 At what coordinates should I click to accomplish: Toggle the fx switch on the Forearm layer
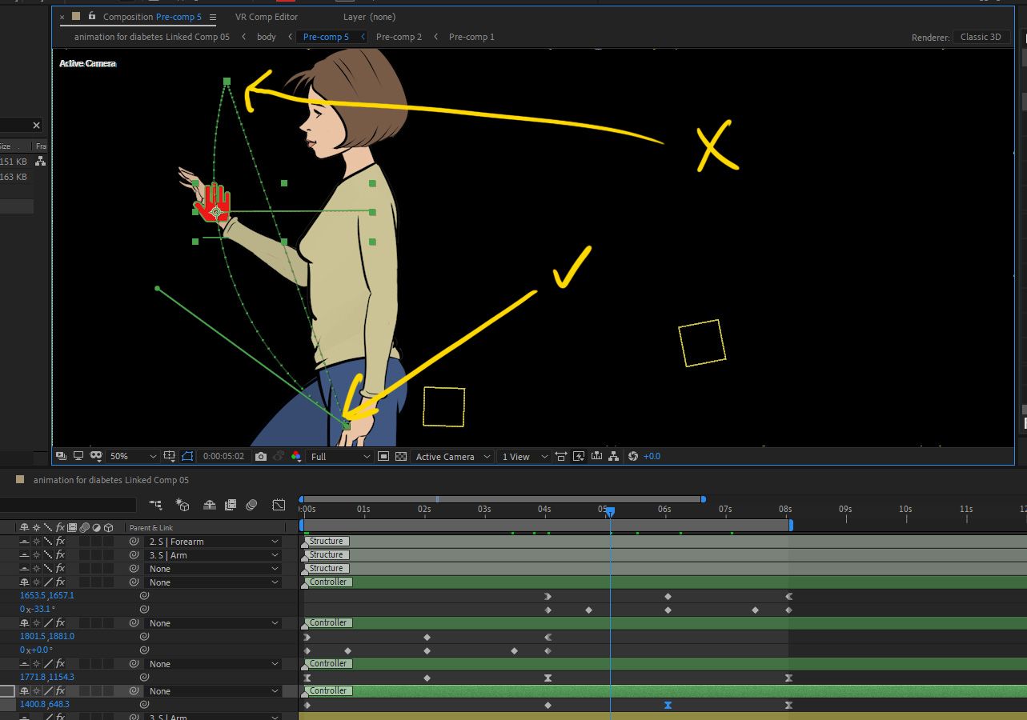click(x=59, y=541)
